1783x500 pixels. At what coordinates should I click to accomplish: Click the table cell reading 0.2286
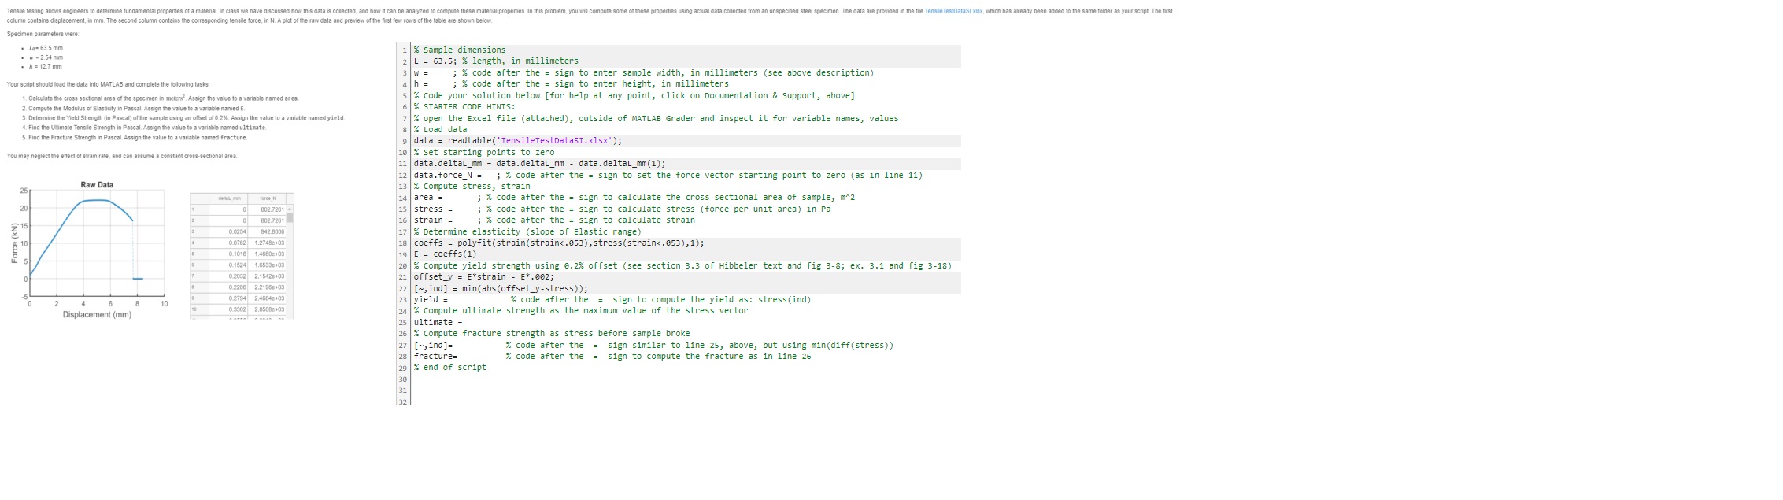[228, 287]
